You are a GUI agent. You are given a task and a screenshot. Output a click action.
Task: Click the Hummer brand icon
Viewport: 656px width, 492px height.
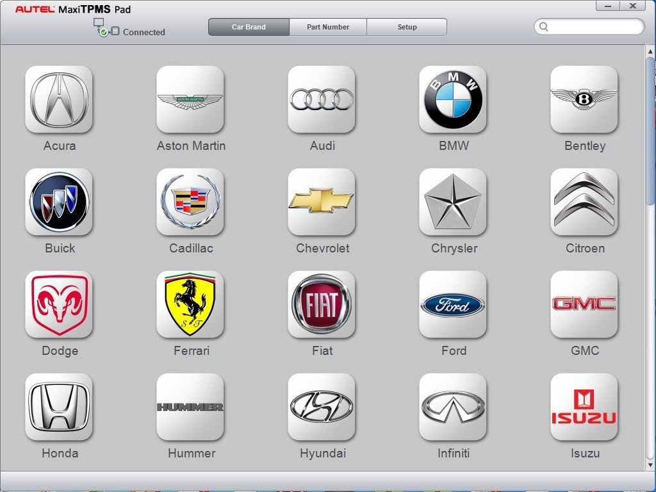pos(190,407)
